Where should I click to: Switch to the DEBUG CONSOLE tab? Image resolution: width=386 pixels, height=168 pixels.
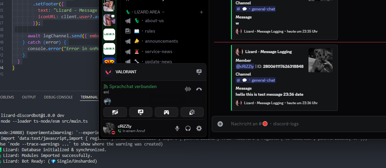[58, 97]
